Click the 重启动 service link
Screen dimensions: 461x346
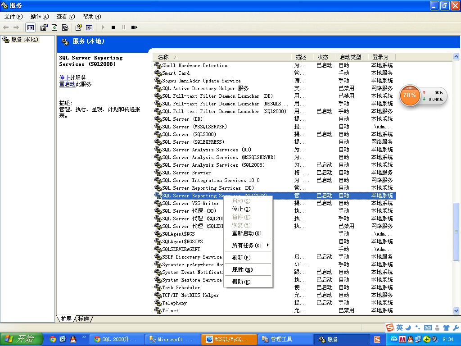68,84
